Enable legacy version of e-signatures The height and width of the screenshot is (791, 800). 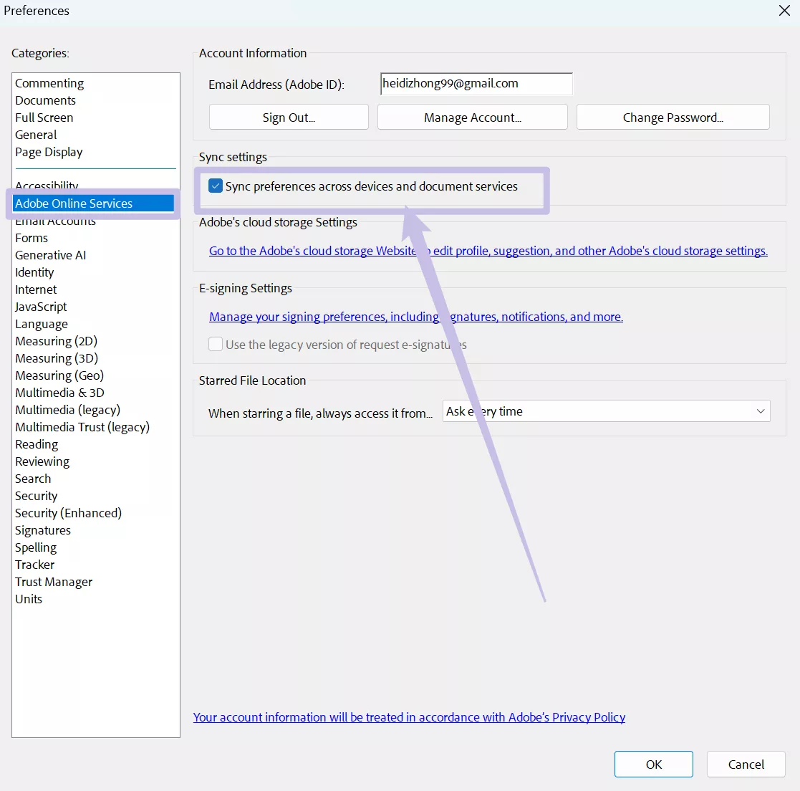216,344
